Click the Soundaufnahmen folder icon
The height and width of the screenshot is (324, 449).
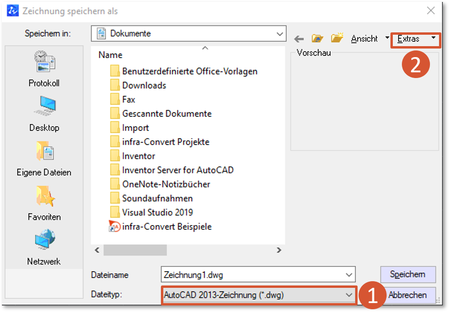(115, 198)
